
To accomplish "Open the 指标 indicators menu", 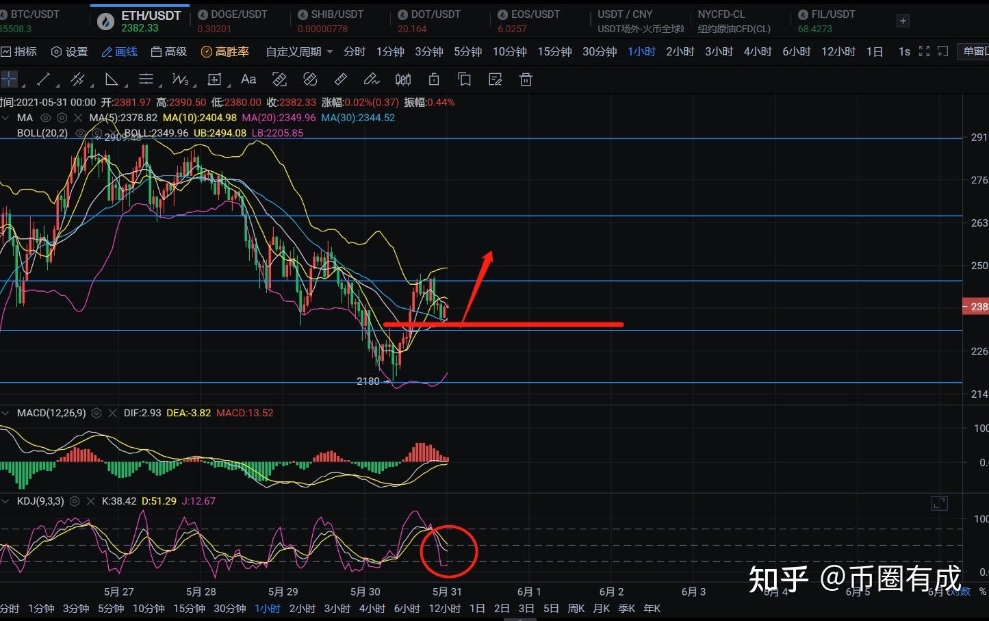I will [x=19, y=51].
